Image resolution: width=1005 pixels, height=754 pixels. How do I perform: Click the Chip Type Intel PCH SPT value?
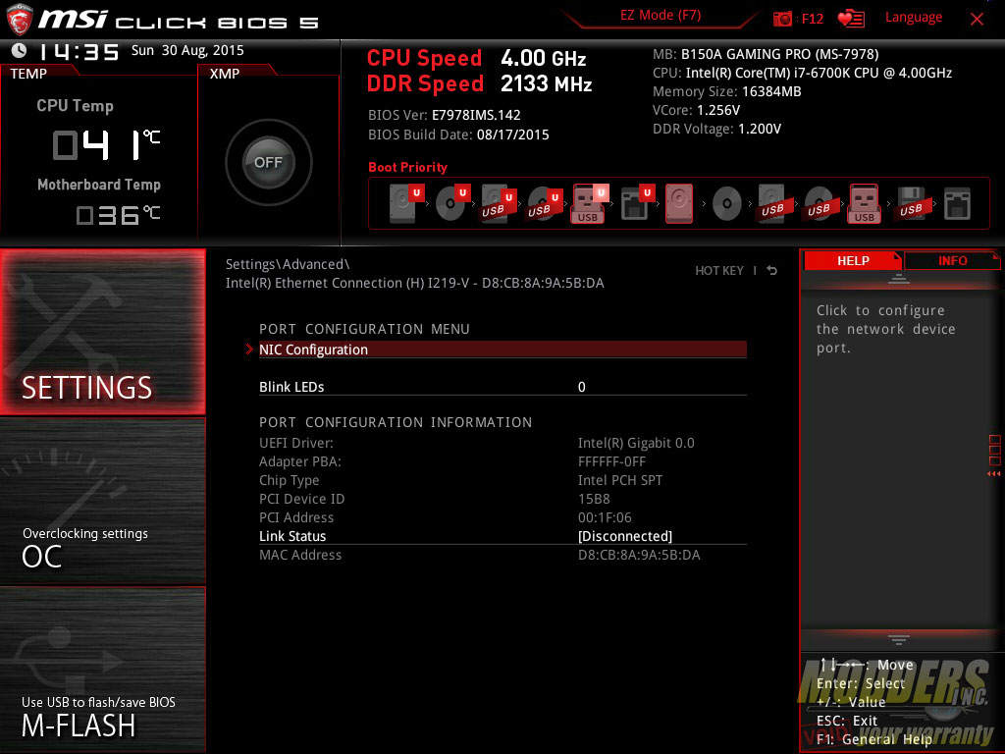pyautogui.click(x=620, y=480)
